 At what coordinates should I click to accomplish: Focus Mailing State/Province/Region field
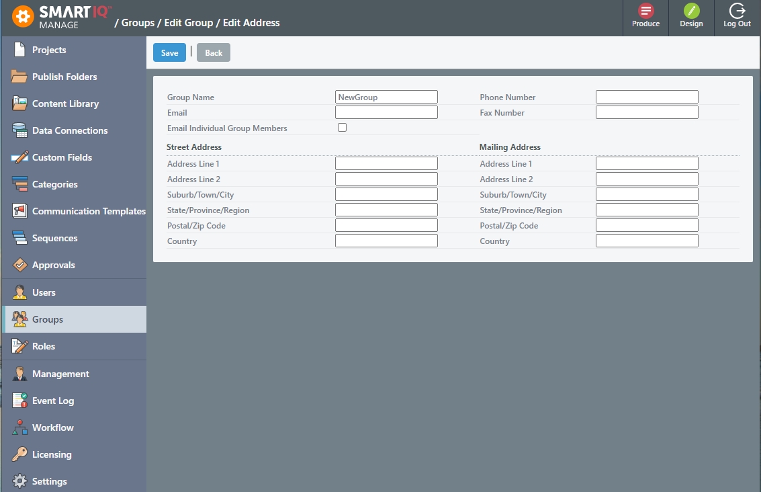[647, 210]
